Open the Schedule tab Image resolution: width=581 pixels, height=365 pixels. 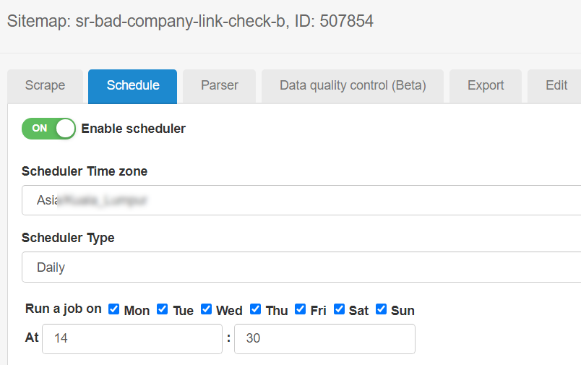click(x=133, y=85)
